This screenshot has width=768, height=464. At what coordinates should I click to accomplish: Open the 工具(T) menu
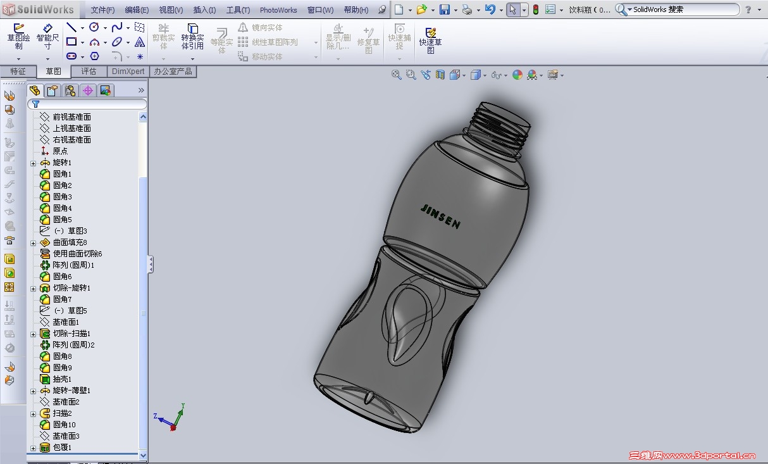(238, 10)
